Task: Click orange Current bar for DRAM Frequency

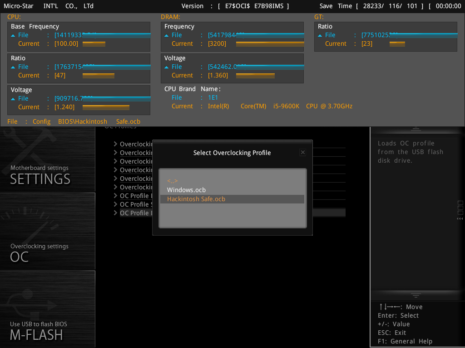Action: pyautogui.click(x=270, y=44)
